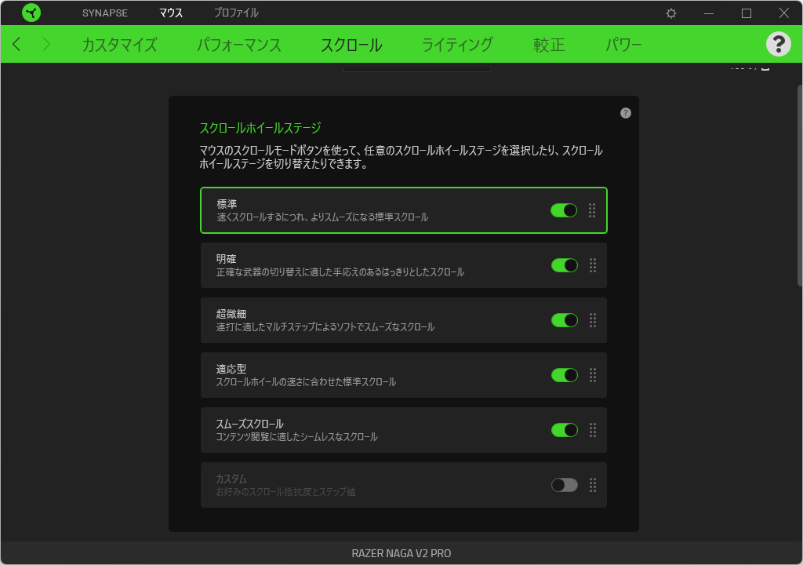This screenshot has width=803, height=565.
Task: Go to the 較正 tab
Action: (549, 45)
